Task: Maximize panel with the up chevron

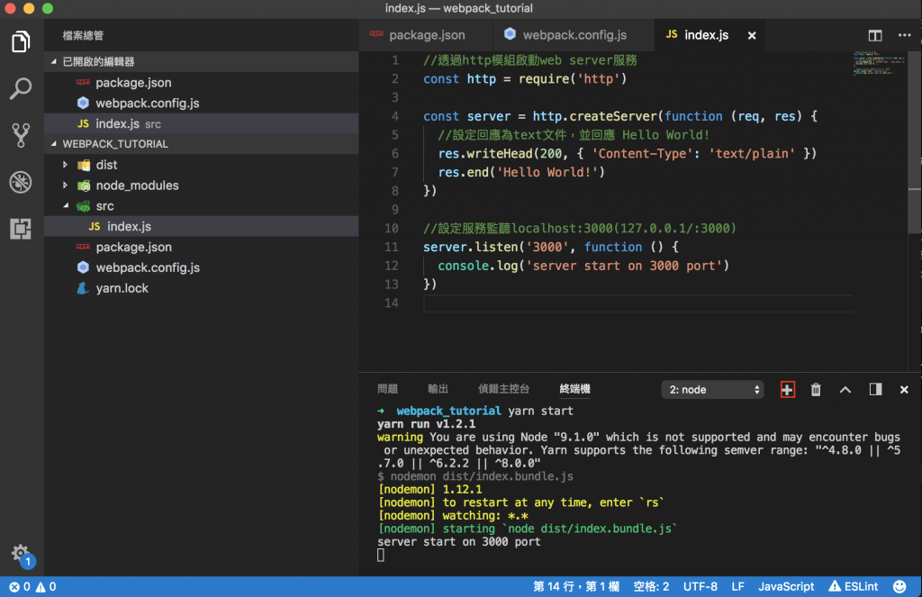Action: [845, 390]
